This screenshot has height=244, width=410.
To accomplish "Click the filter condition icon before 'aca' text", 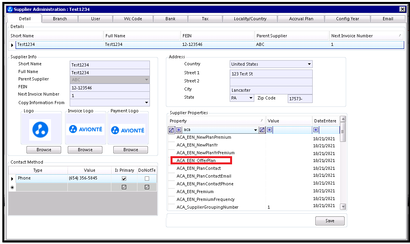I will (179, 130).
